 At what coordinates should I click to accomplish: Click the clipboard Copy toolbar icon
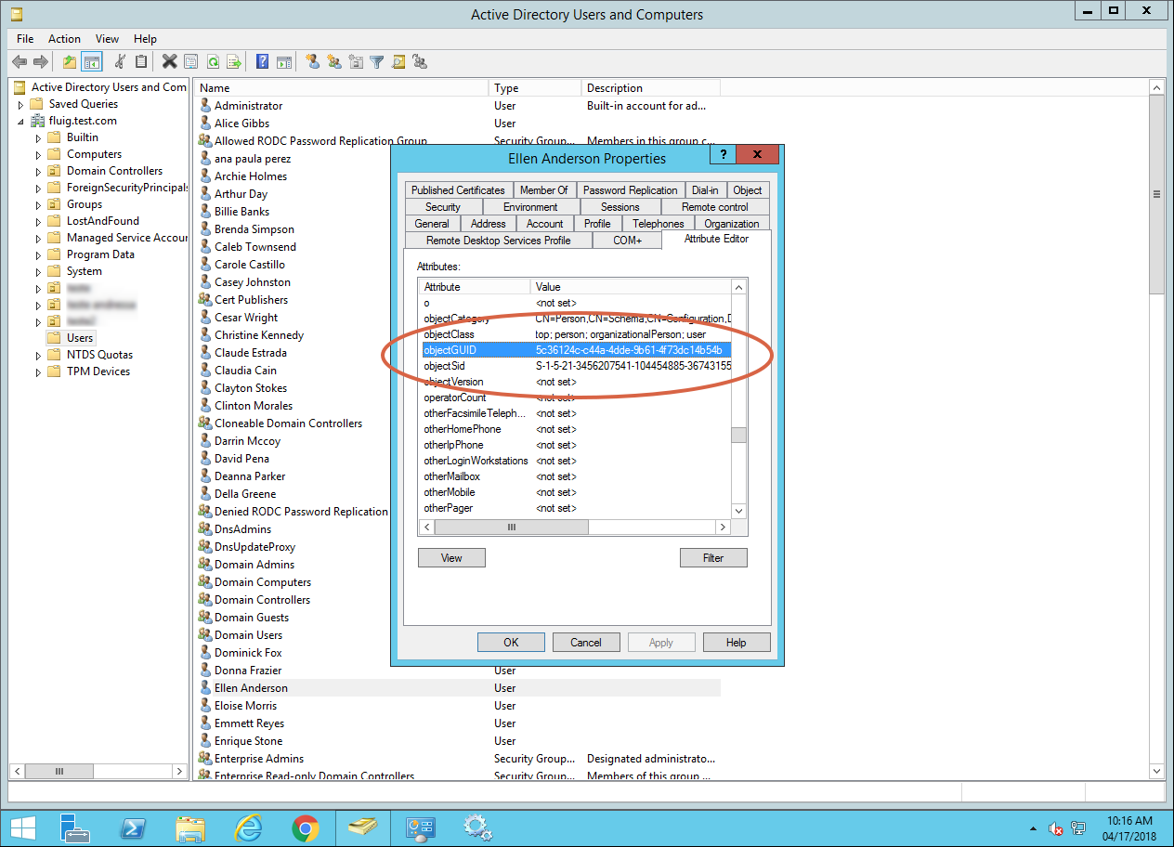141,62
